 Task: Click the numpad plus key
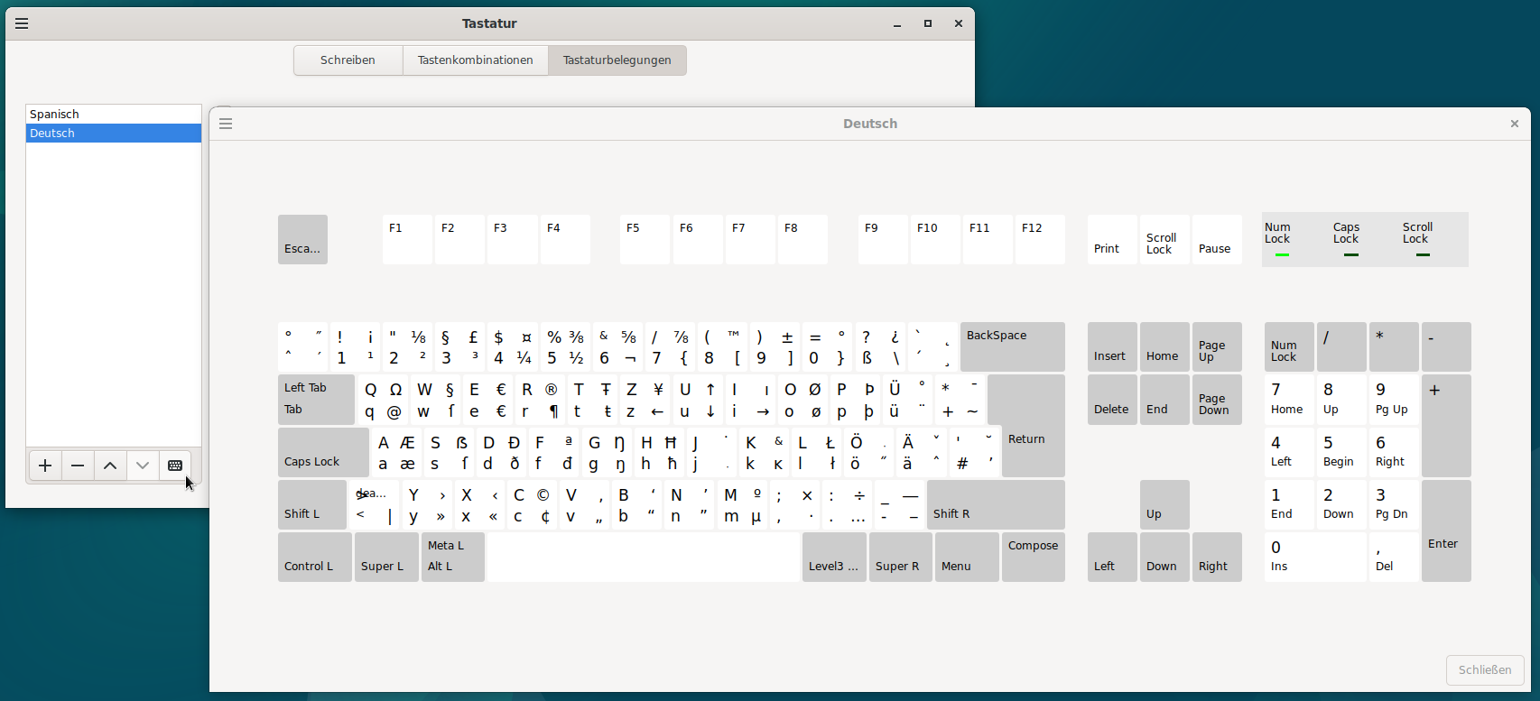tap(1446, 426)
